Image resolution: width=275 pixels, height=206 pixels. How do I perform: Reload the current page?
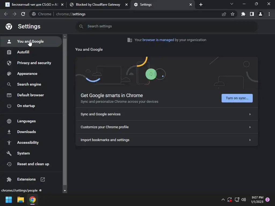pyautogui.click(x=23, y=14)
